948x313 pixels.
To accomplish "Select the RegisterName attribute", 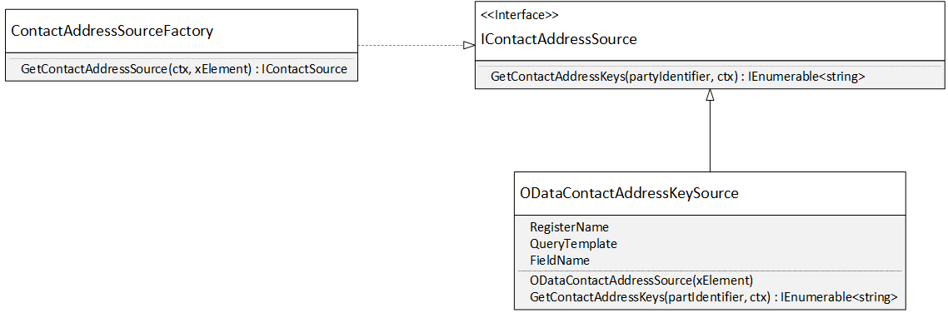I will coord(569,227).
